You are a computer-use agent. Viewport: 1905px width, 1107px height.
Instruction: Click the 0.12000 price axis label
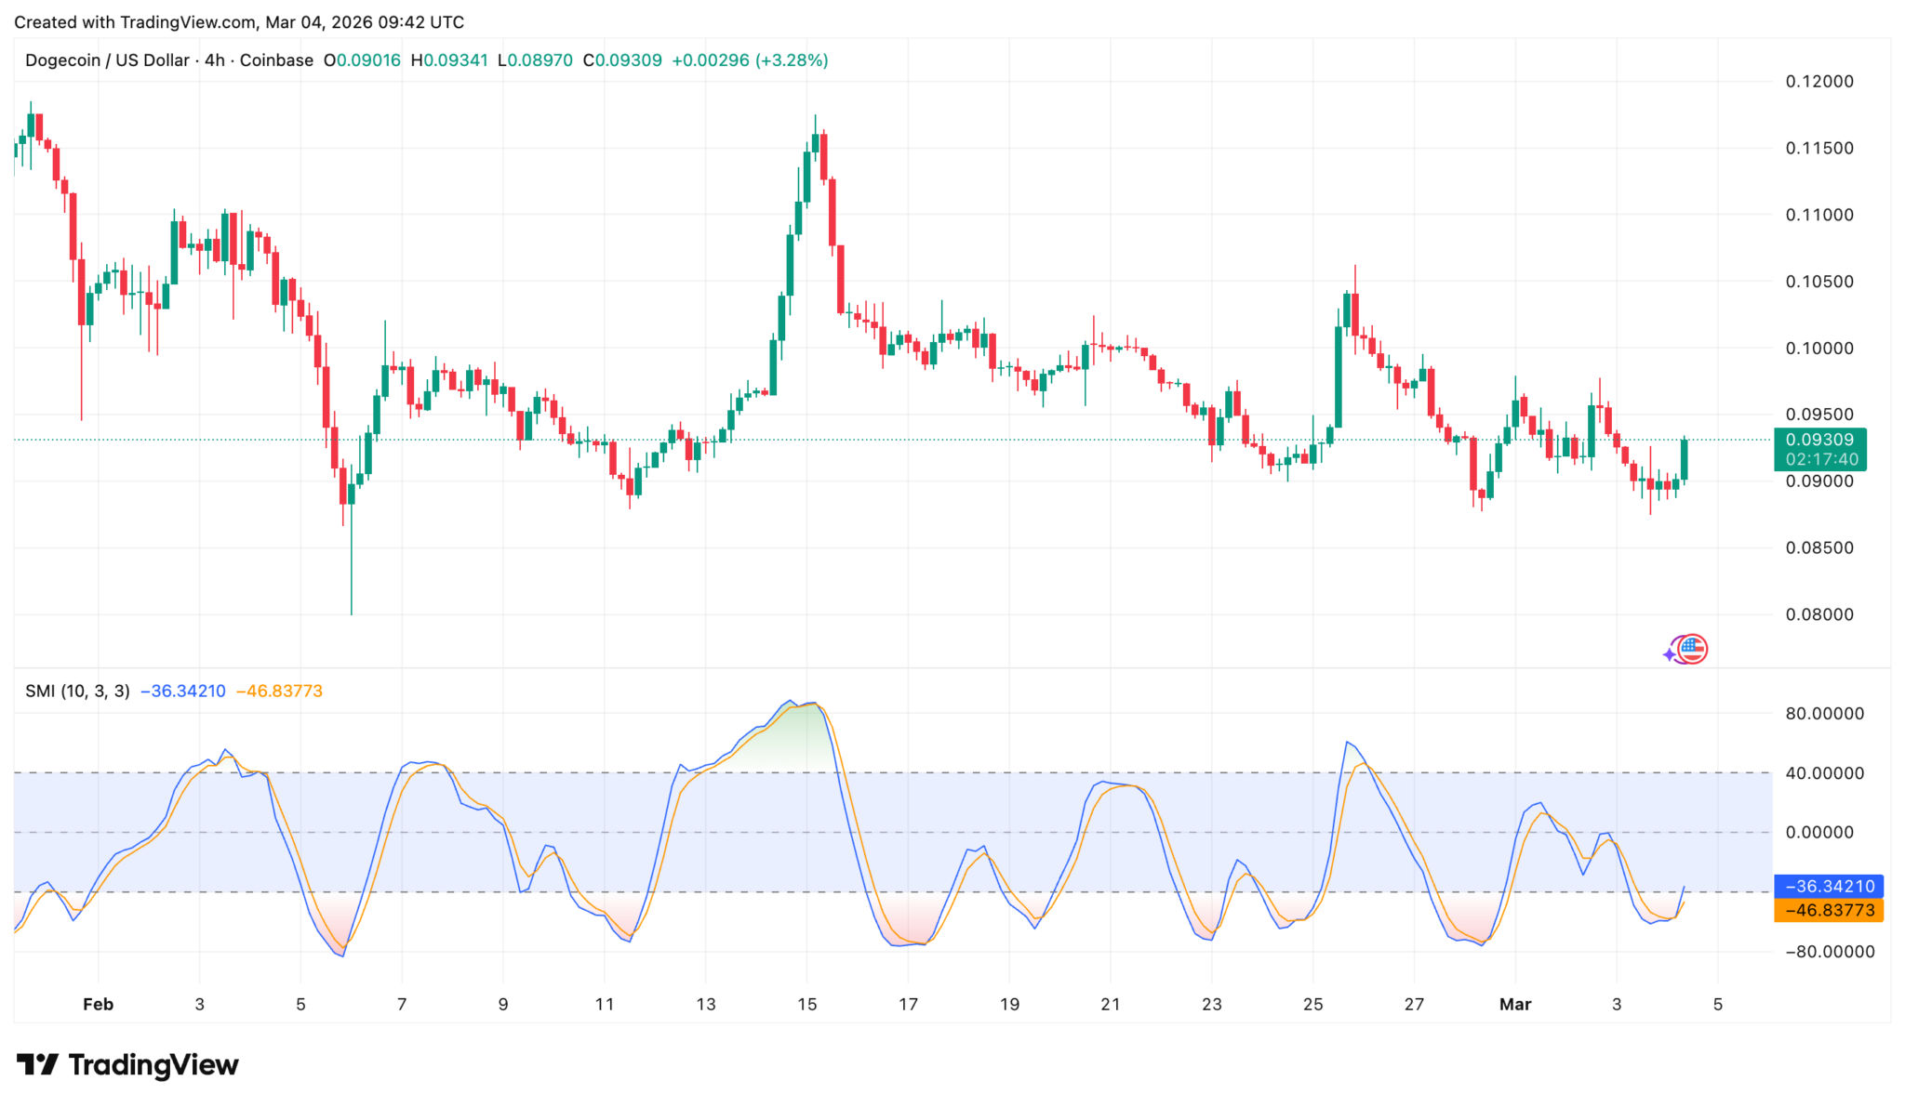[x=1818, y=82]
